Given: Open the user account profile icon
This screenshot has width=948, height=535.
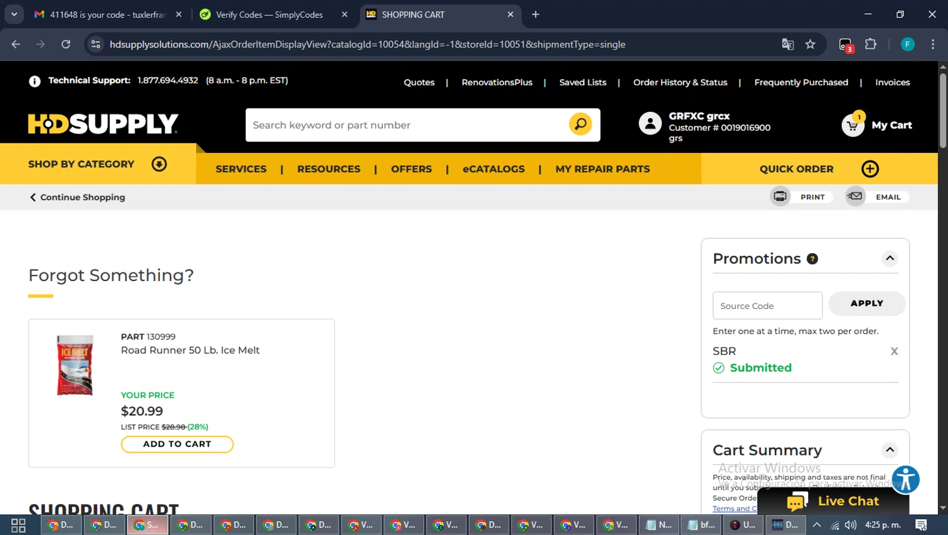Looking at the screenshot, I should 650,124.
